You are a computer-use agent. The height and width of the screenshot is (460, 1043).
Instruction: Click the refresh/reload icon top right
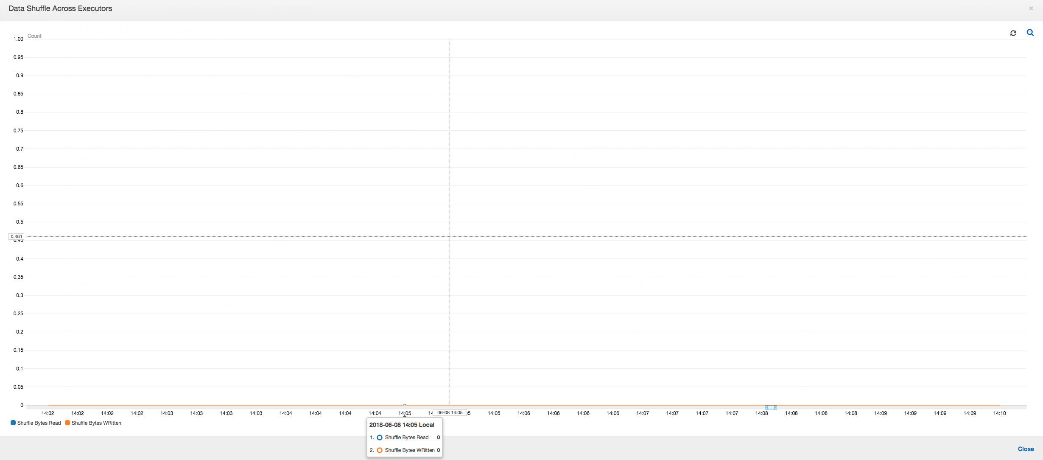point(1014,33)
